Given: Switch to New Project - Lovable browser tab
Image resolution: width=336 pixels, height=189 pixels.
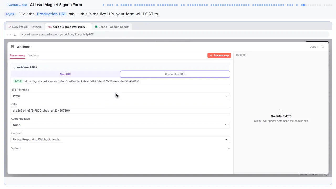Looking at the screenshot, I should pyautogui.click(x=25, y=27).
